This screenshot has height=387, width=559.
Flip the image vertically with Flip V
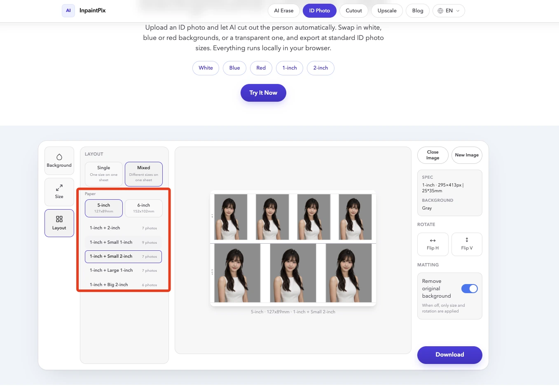coord(467,244)
